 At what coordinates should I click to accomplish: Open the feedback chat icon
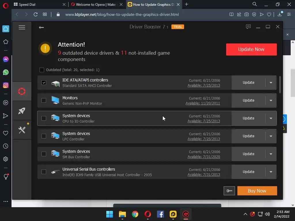point(248,27)
